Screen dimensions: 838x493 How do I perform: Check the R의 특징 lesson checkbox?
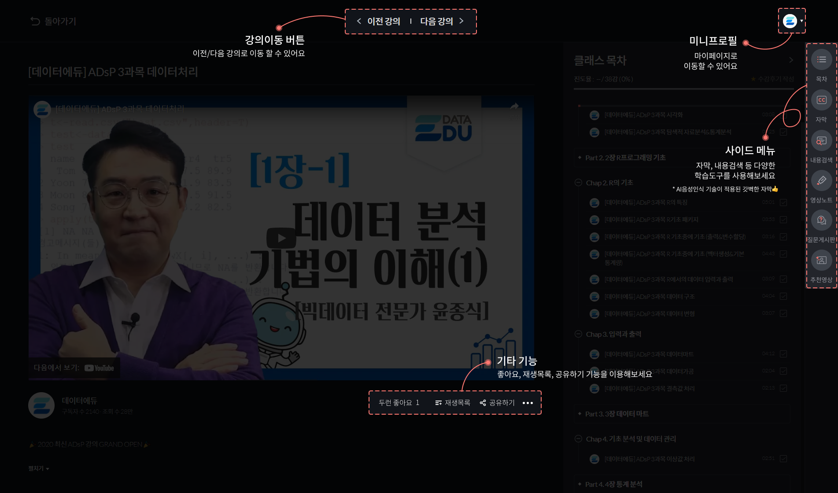(783, 202)
